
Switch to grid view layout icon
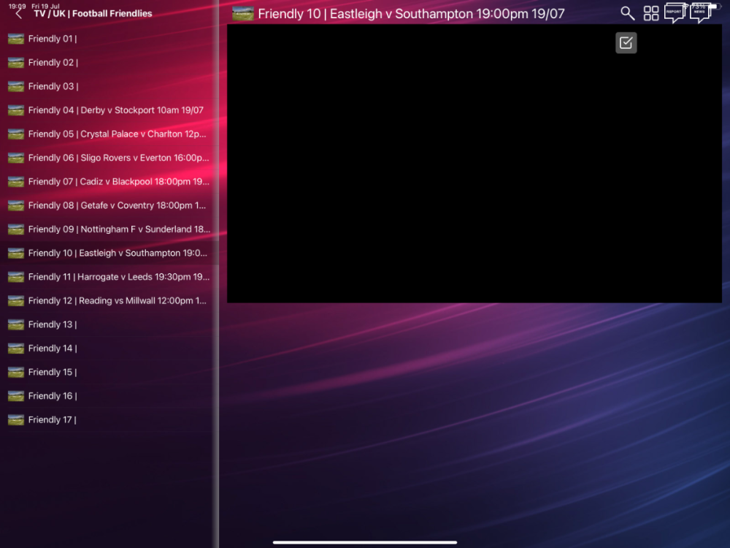651,13
